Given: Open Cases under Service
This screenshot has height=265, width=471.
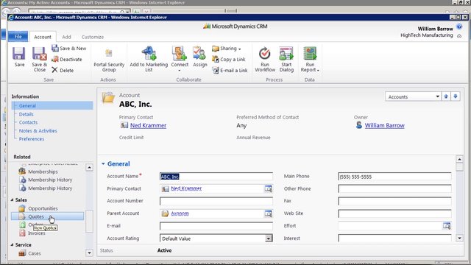Looking at the screenshot, I should [x=29, y=253].
